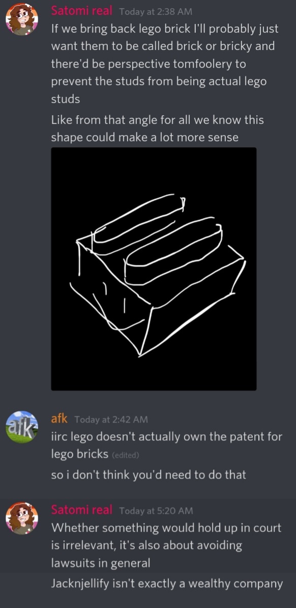Select the message 'so i don't think you'd need to do that'
The height and width of the screenshot is (608, 296).
click(x=149, y=474)
